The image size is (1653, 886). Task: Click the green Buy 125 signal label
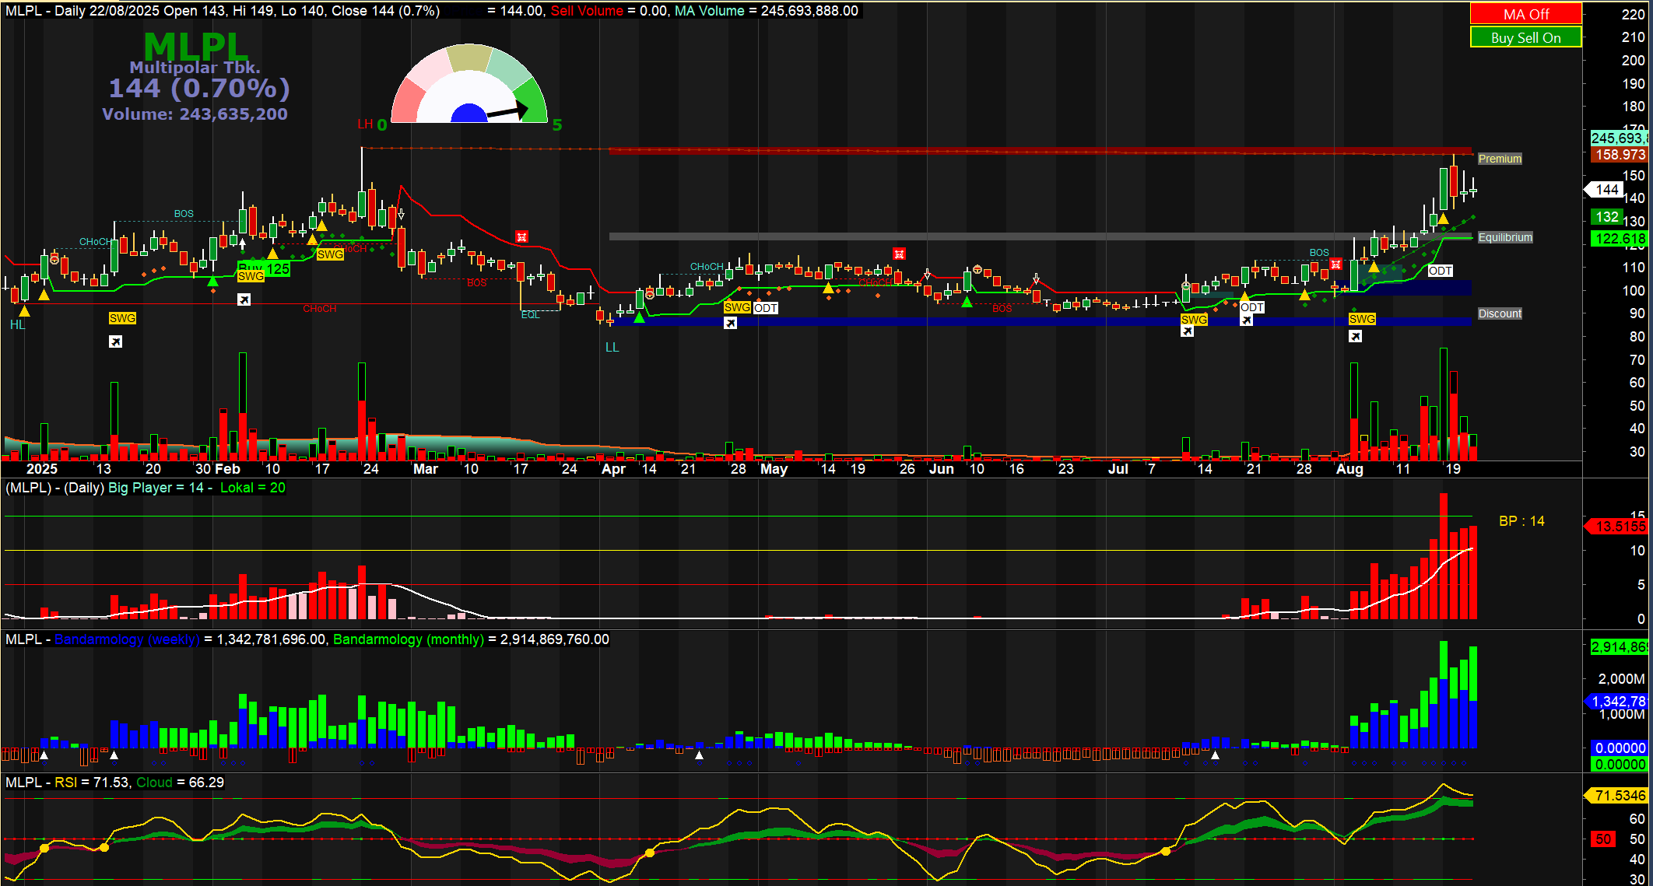[x=264, y=269]
